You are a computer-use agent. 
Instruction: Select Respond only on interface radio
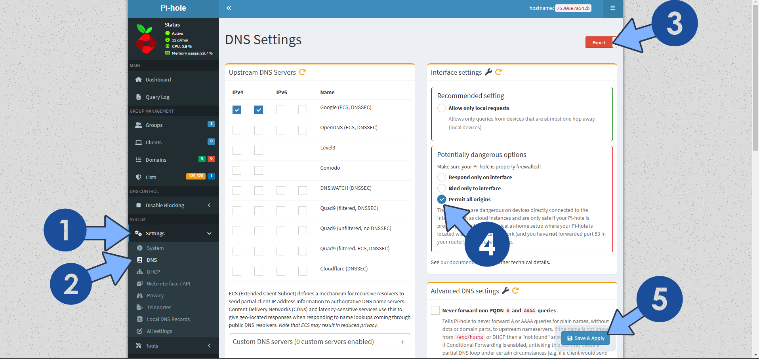442,177
